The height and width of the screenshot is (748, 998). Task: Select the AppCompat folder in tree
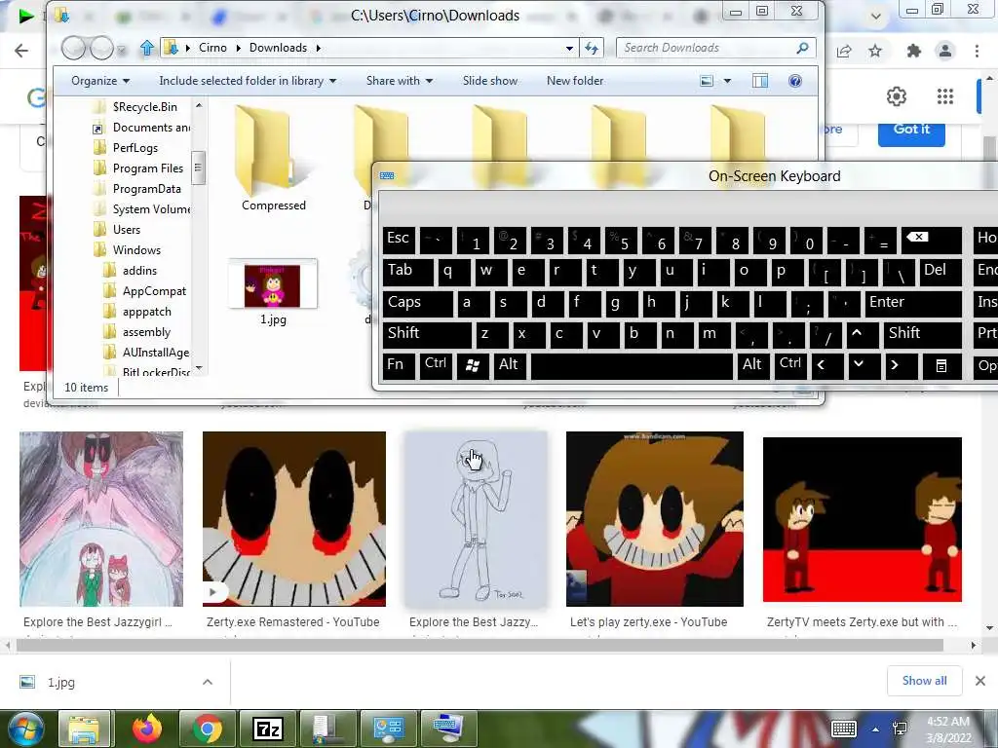(154, 291)
